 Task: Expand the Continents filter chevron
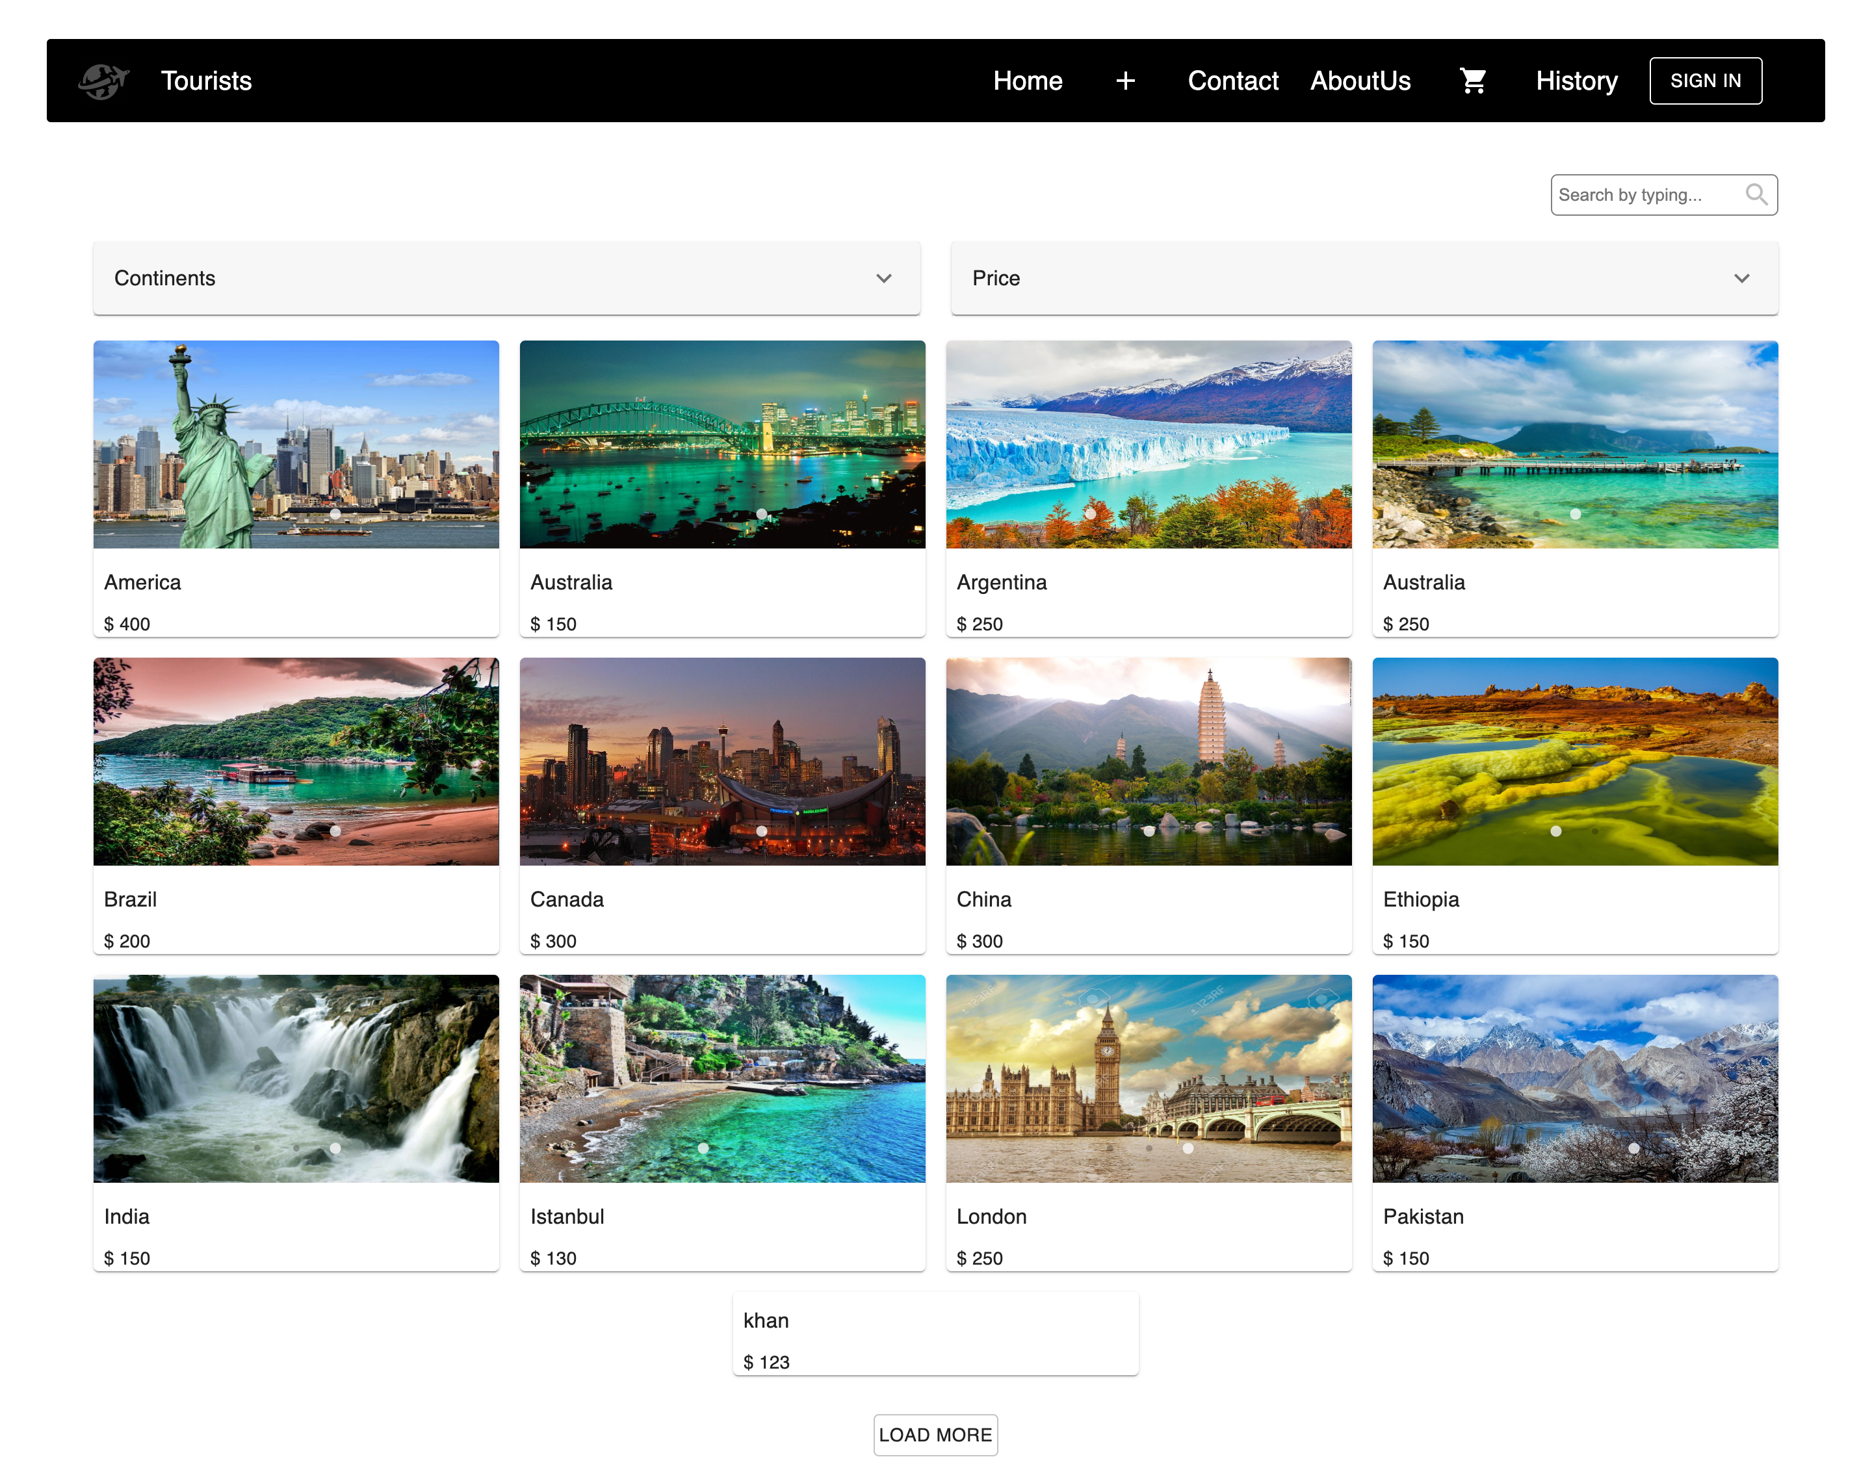click(x=884, y=279)
